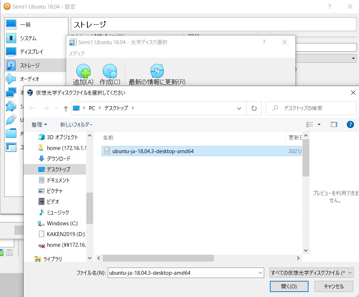Click the file list horizontal scrollbar
The width and height of the screenshot is (359, 297).
(x=158, y=258)
